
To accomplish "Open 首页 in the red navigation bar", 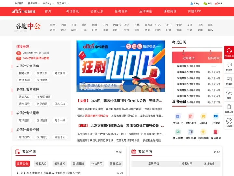I will (48, 11).
